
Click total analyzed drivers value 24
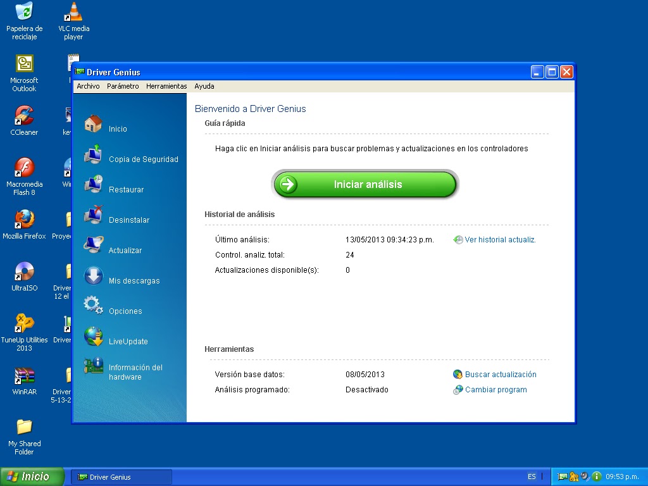(x=349, y=255)
